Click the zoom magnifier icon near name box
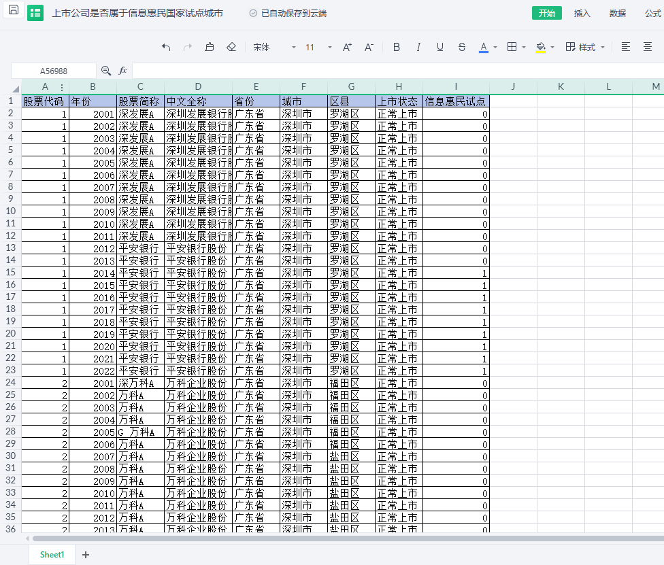This screenshot has width=664, height=565. coord(106,71)
